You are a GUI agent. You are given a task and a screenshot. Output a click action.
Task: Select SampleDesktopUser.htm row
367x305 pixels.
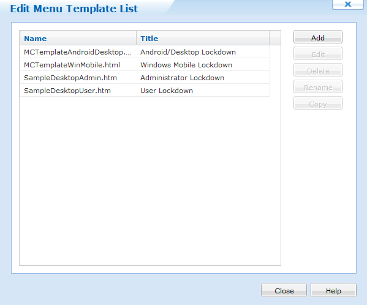click(x=145, y=91)
